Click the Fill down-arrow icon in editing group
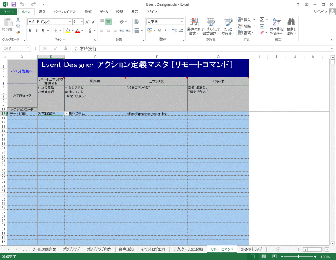The image size is (336, 260). 262,26
